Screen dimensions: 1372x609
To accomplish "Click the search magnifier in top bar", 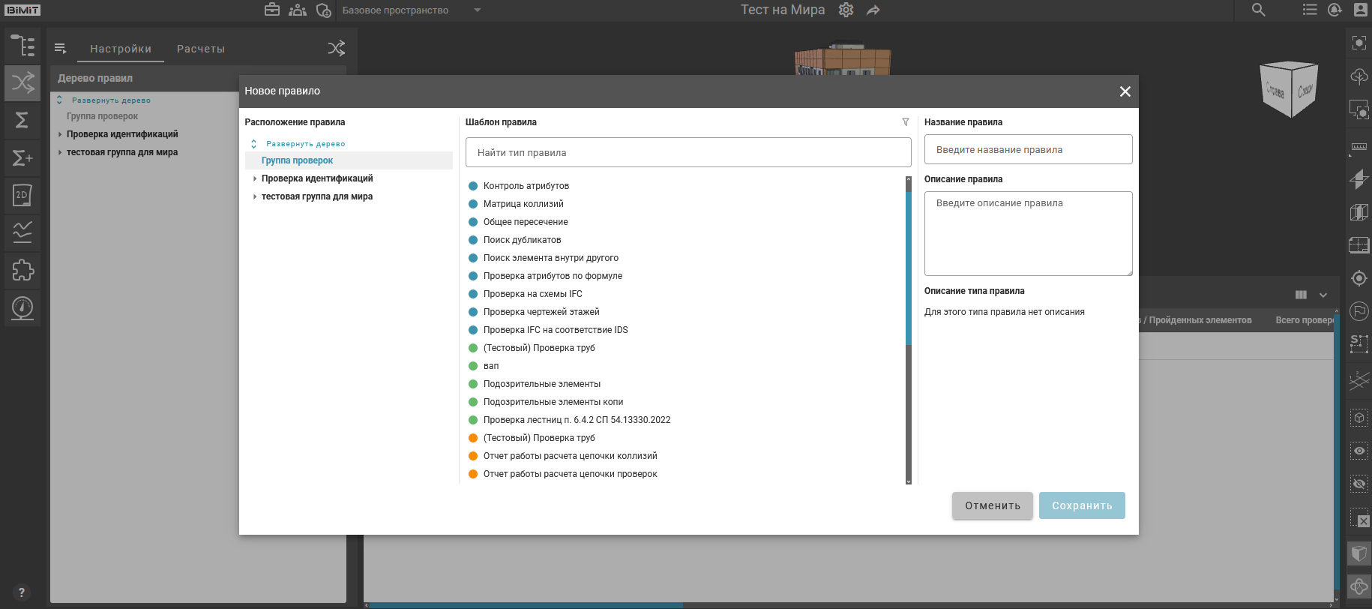I will point(1258,10).
